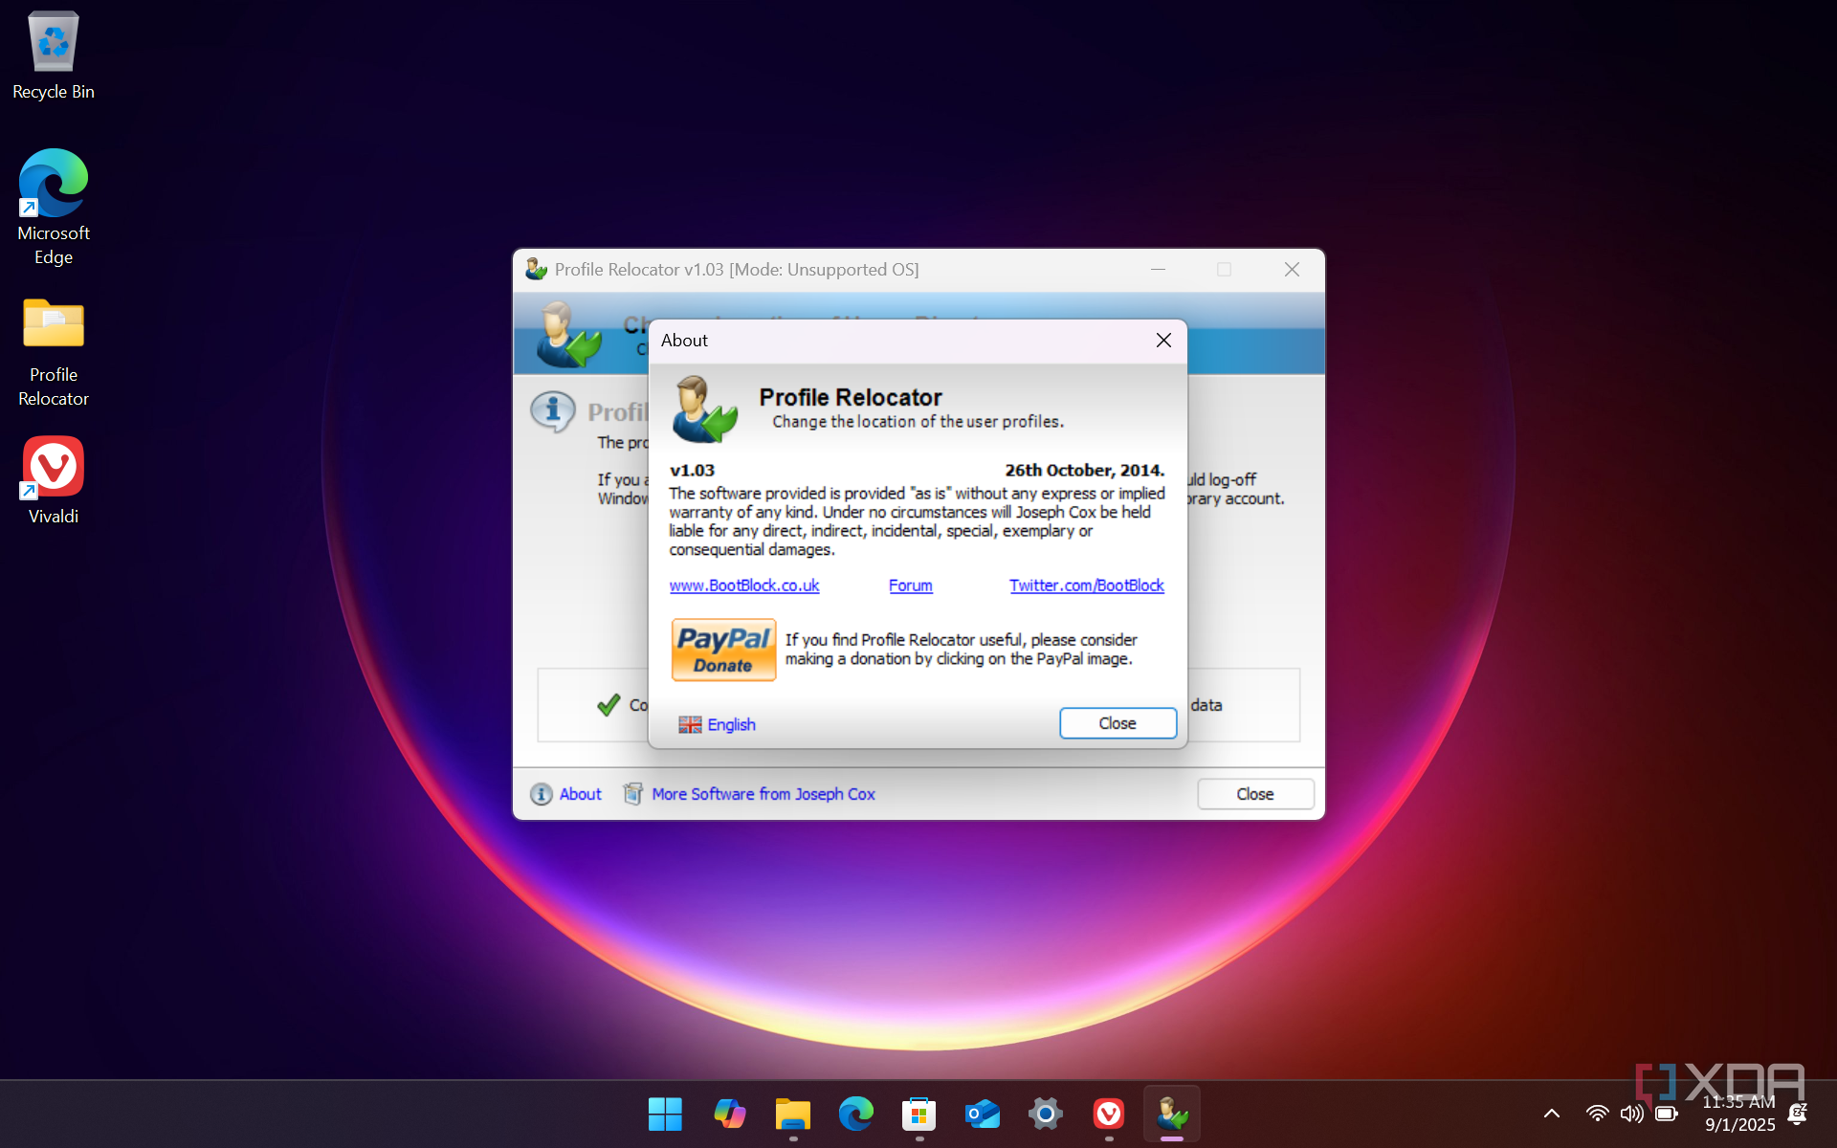Open the Windows Start menu

point(665,1114)
